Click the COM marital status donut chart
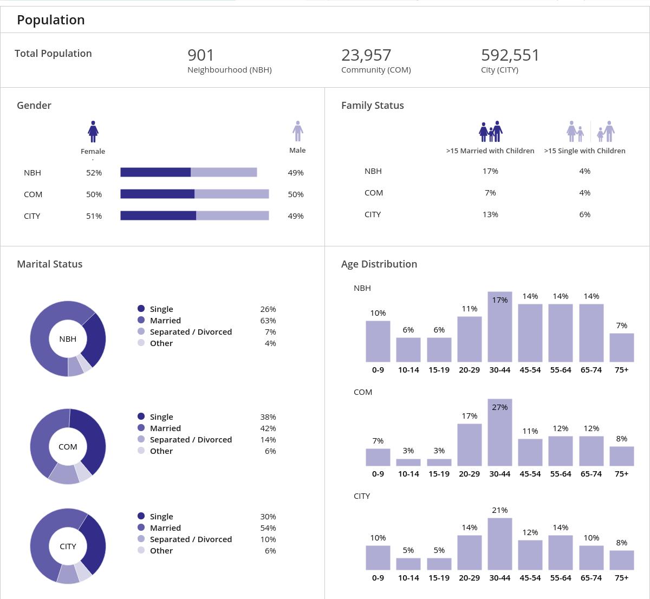 (x=68, y=446)
